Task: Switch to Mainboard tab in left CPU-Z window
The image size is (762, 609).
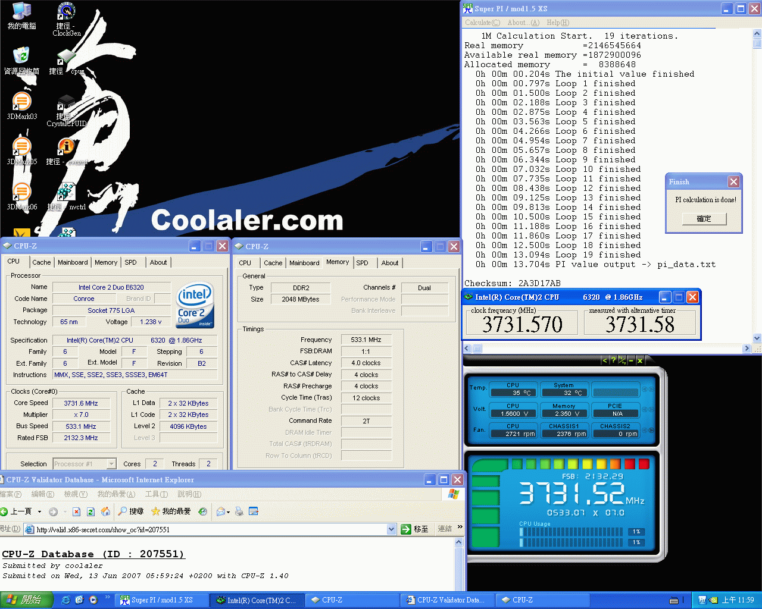Action: [x=73, y=262]
